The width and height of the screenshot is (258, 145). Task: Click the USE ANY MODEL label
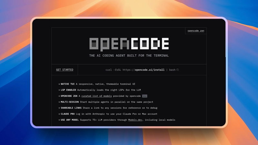(x=70, y=120)
